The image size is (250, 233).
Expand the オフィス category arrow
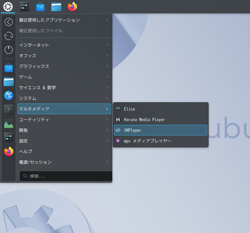point(107,56)
